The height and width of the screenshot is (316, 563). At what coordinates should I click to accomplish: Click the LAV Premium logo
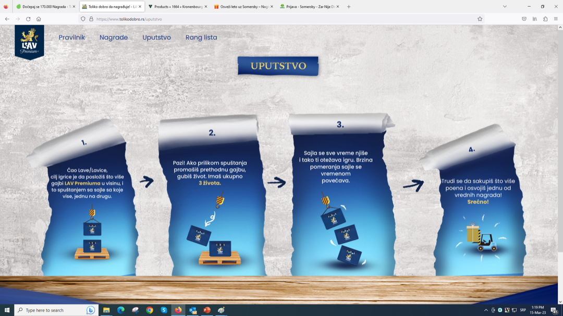click(x=29, y=42)
